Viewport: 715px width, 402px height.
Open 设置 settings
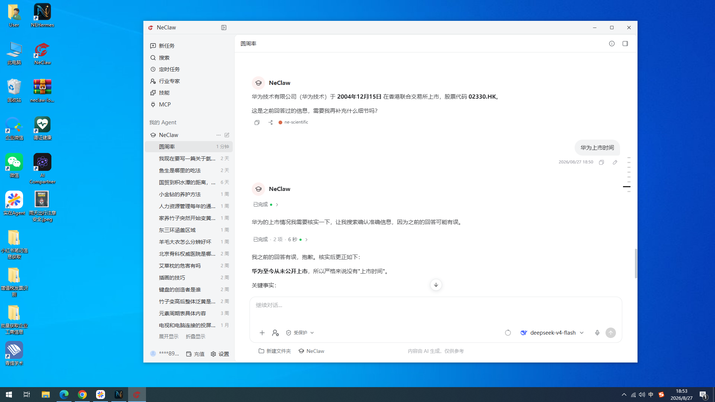pos(220,354)
